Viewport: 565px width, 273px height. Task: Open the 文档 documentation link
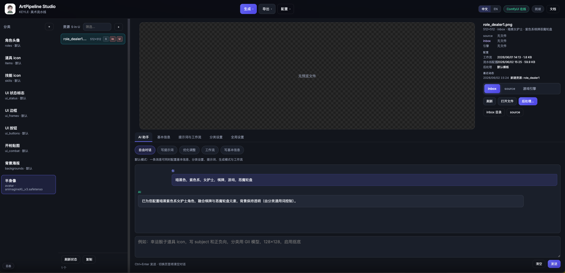click(553, 9)
